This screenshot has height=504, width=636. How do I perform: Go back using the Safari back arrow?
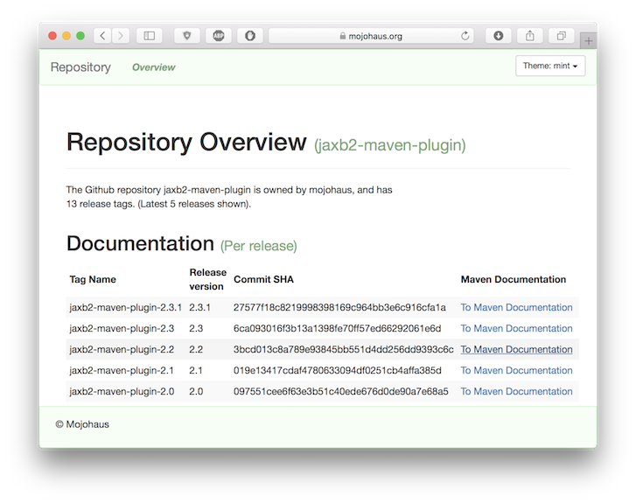click(x=102, y=36)
